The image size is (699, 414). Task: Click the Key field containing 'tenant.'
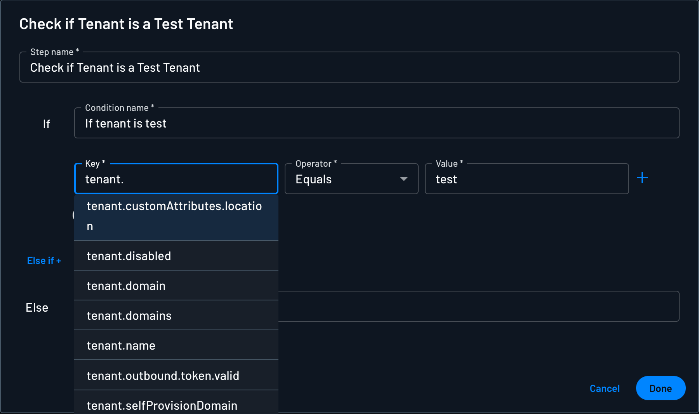tap(176, 179)
